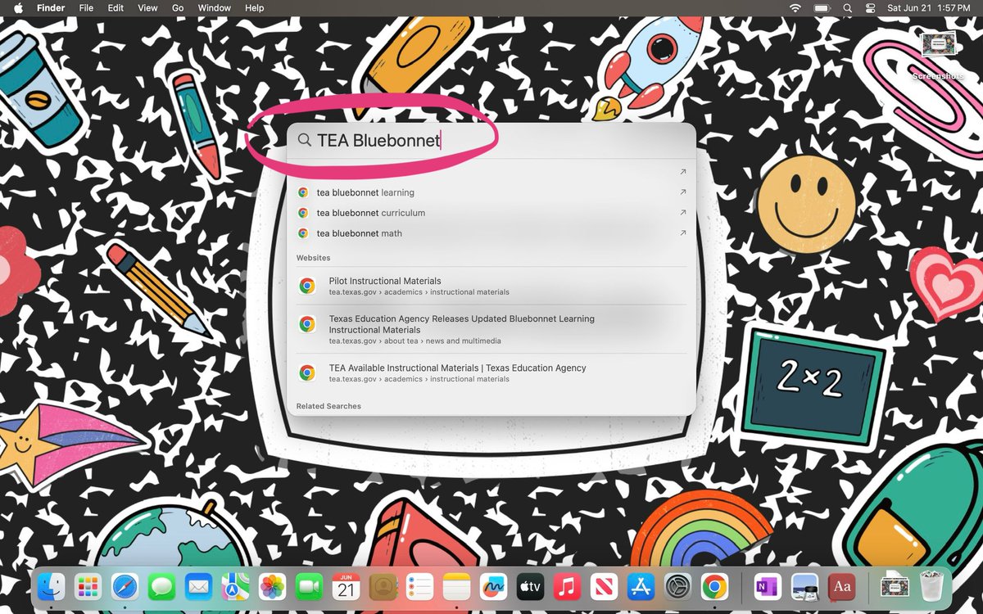Open System Settings gear in the Dock

coord(677,586)
